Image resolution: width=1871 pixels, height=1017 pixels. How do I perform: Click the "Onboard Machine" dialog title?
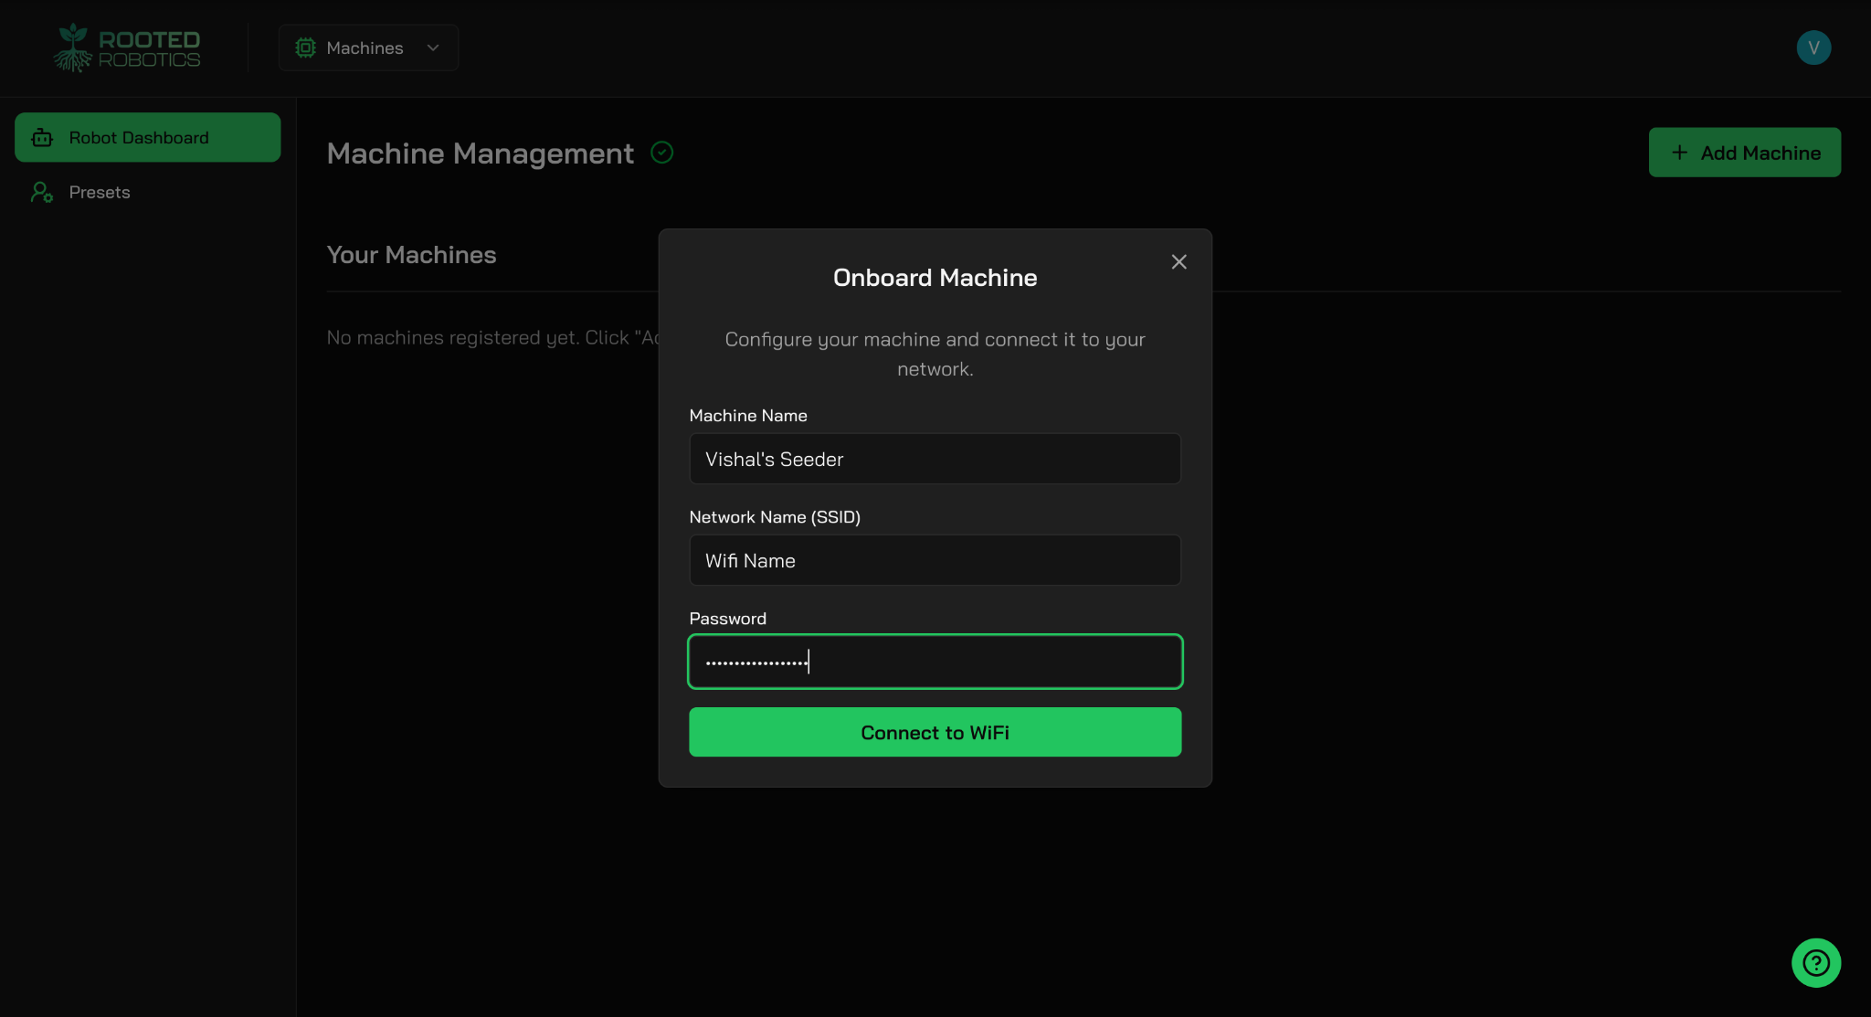[935, 278]
